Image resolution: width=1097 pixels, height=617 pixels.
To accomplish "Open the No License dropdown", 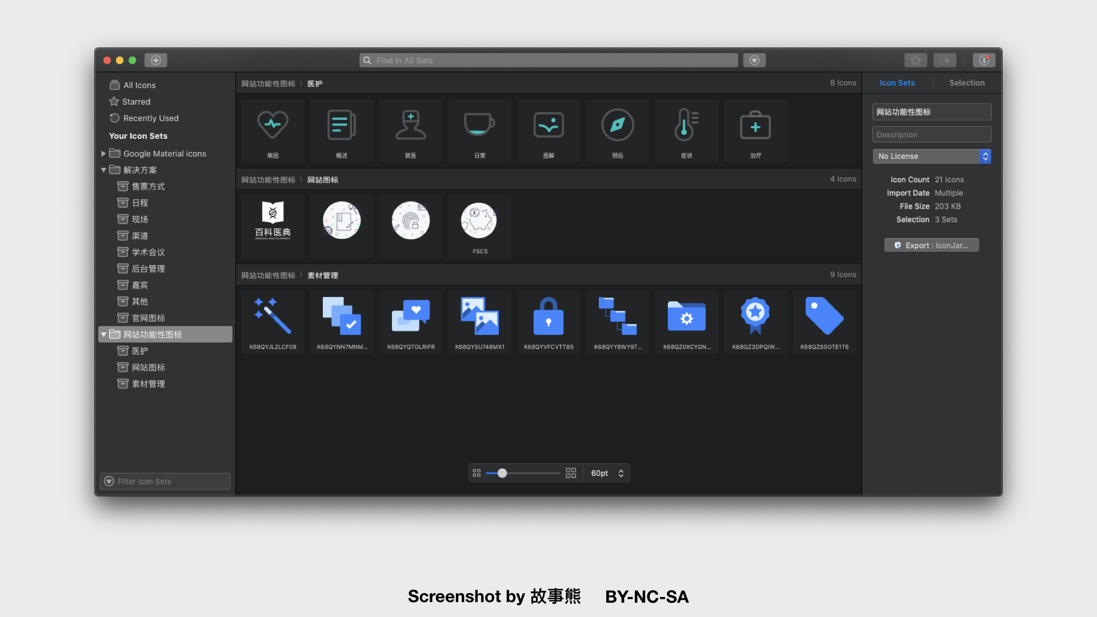I will (931, 156).
